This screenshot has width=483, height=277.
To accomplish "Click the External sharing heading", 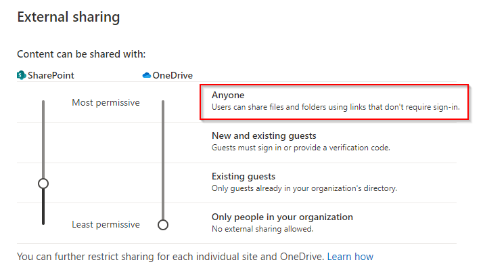I will 68,18.
